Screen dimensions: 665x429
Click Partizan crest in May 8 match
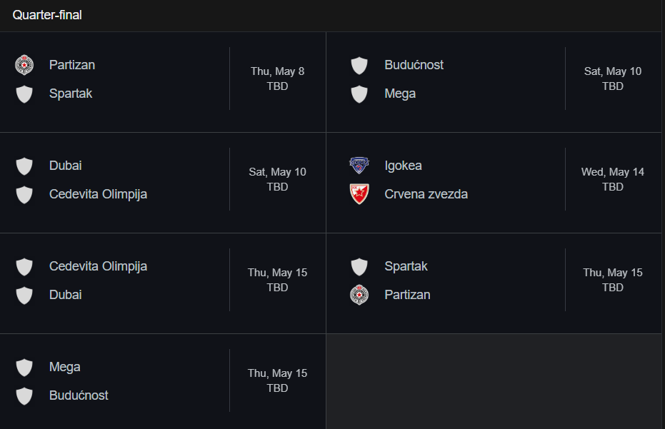(24, 65)
